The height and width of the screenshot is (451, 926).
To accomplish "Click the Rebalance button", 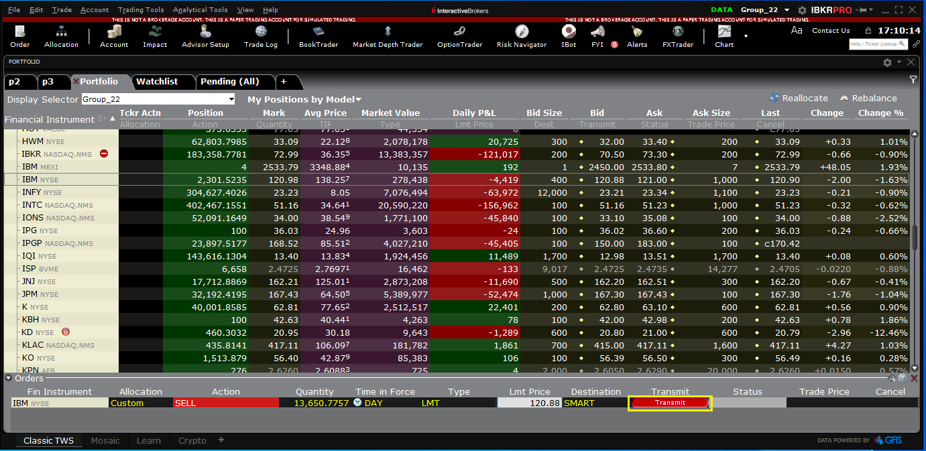I will tap(868, 98).
